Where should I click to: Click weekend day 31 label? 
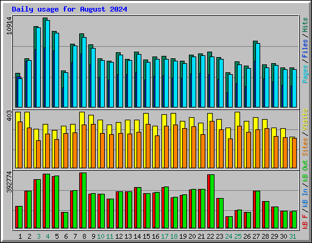292,236
